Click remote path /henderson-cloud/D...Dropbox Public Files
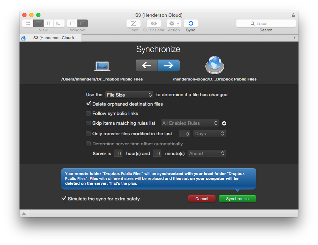The height and width of the screenshot is (245, 318). click(214, 79)
